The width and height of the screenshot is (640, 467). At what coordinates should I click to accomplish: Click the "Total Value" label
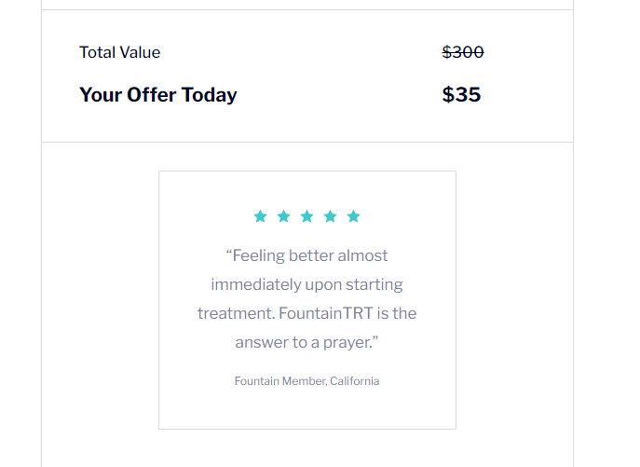[x=119, y=52]
